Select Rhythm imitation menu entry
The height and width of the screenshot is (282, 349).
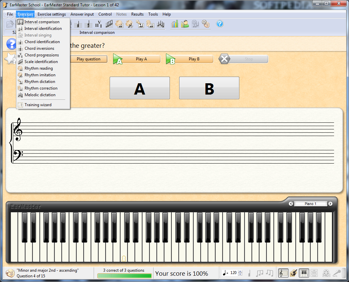[43, 75]
